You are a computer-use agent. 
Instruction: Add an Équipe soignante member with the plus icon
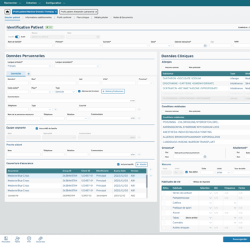pyautogui.click(x=139, y=137)
